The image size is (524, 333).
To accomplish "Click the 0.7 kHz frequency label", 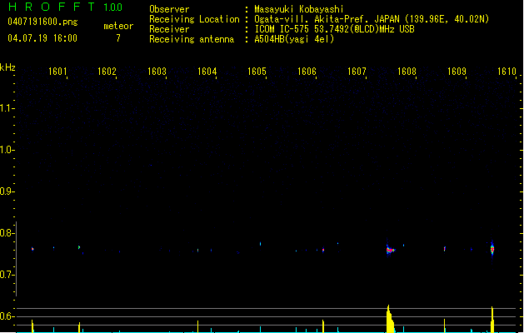I will (x=7, y=275).
